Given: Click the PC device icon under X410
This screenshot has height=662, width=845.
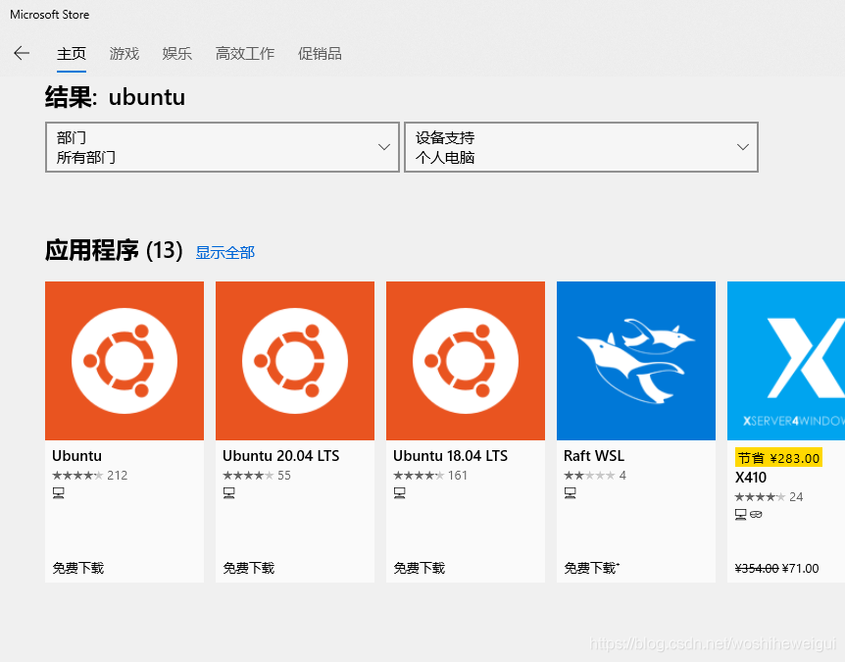Looking at the screenshot, I should pos(741,514).
